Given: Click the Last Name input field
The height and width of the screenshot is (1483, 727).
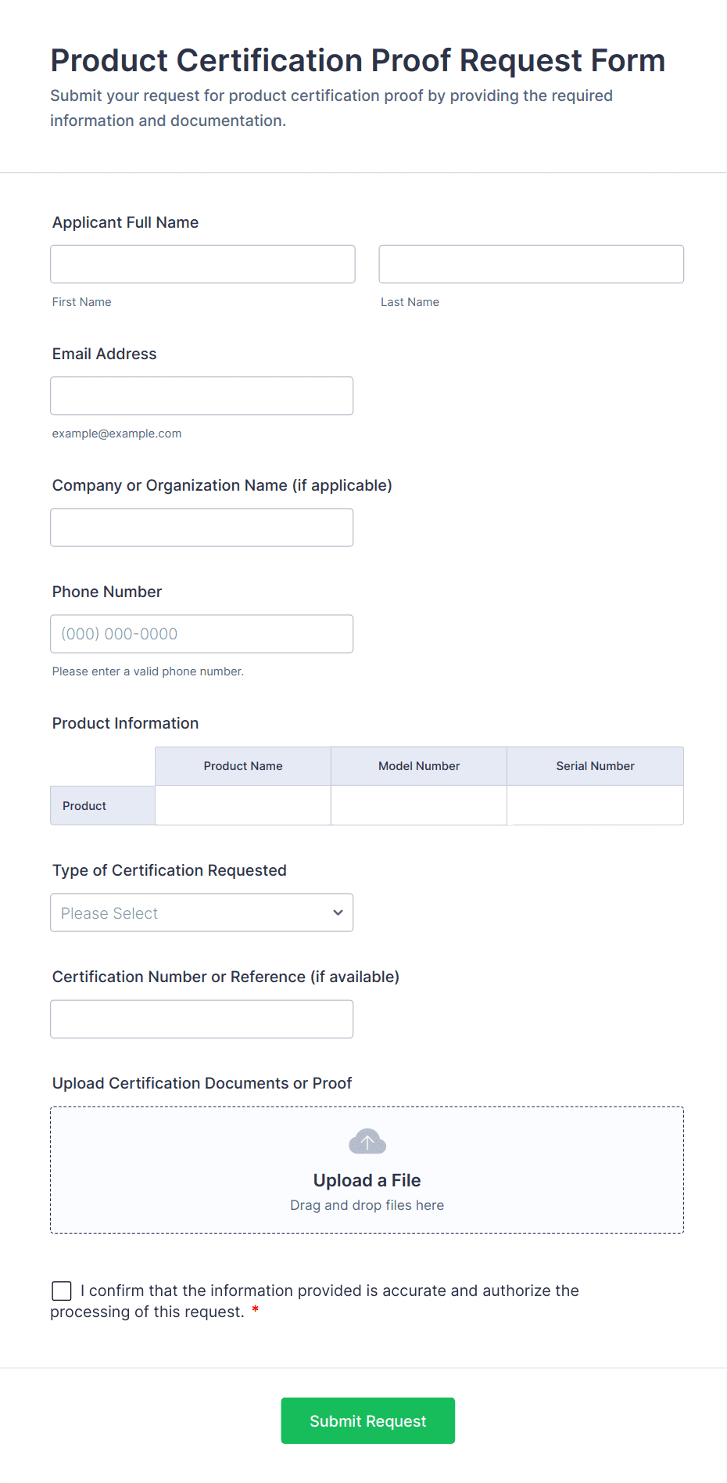Looking at the screenshot, I should pyautogui.click(x=531, y=265).
